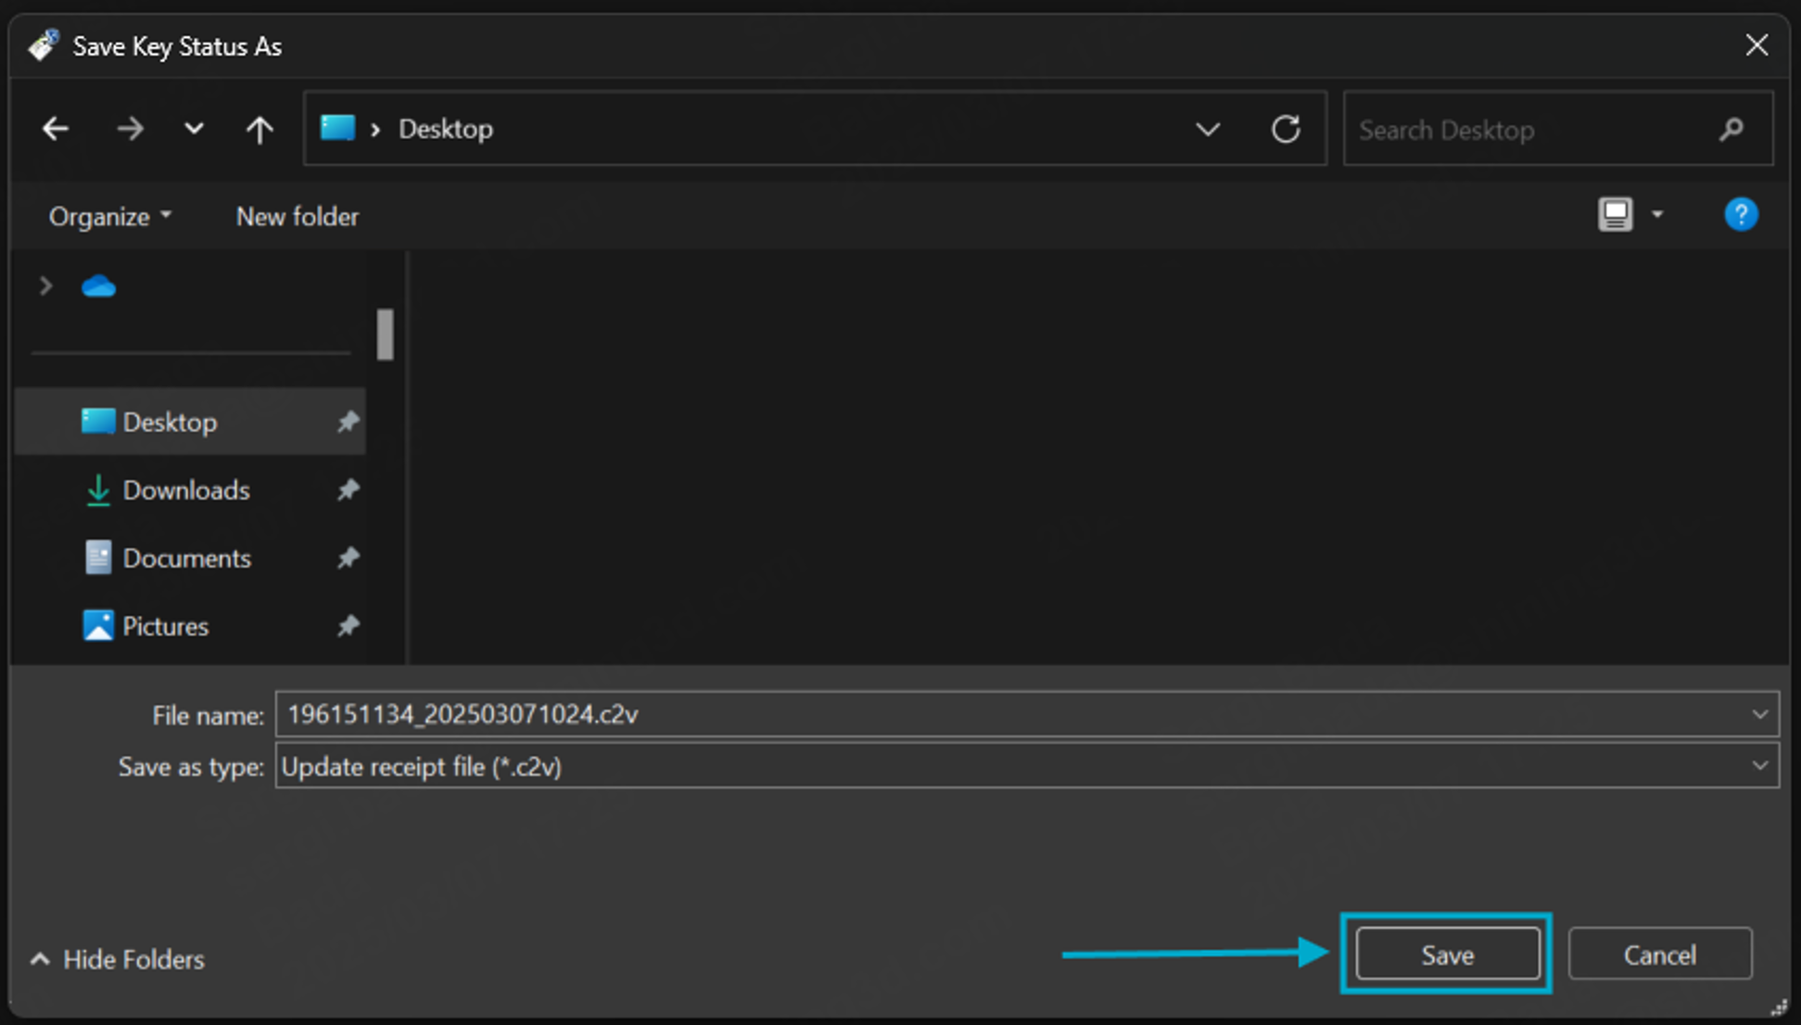Refresh the Desktop folder listing

coord(1285,129)
